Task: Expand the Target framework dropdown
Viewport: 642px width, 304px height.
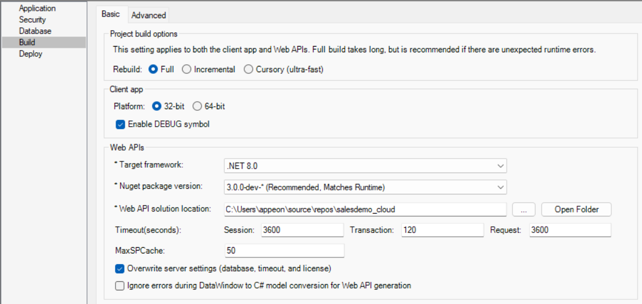Action: (365, 166)
